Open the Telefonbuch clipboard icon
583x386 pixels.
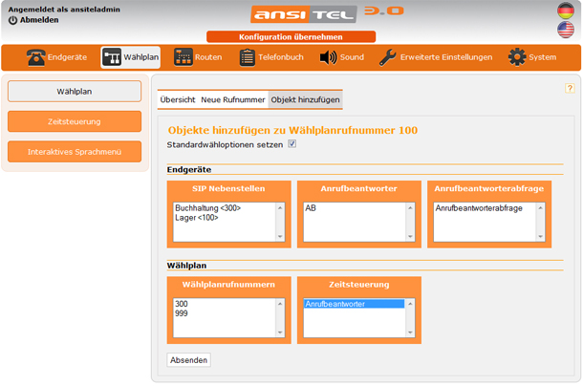248,57
